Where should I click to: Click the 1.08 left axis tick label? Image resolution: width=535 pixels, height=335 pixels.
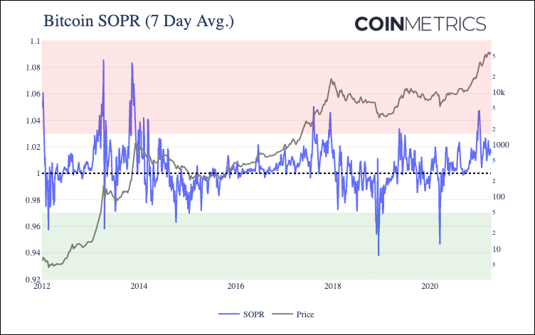tap(33, 67)
